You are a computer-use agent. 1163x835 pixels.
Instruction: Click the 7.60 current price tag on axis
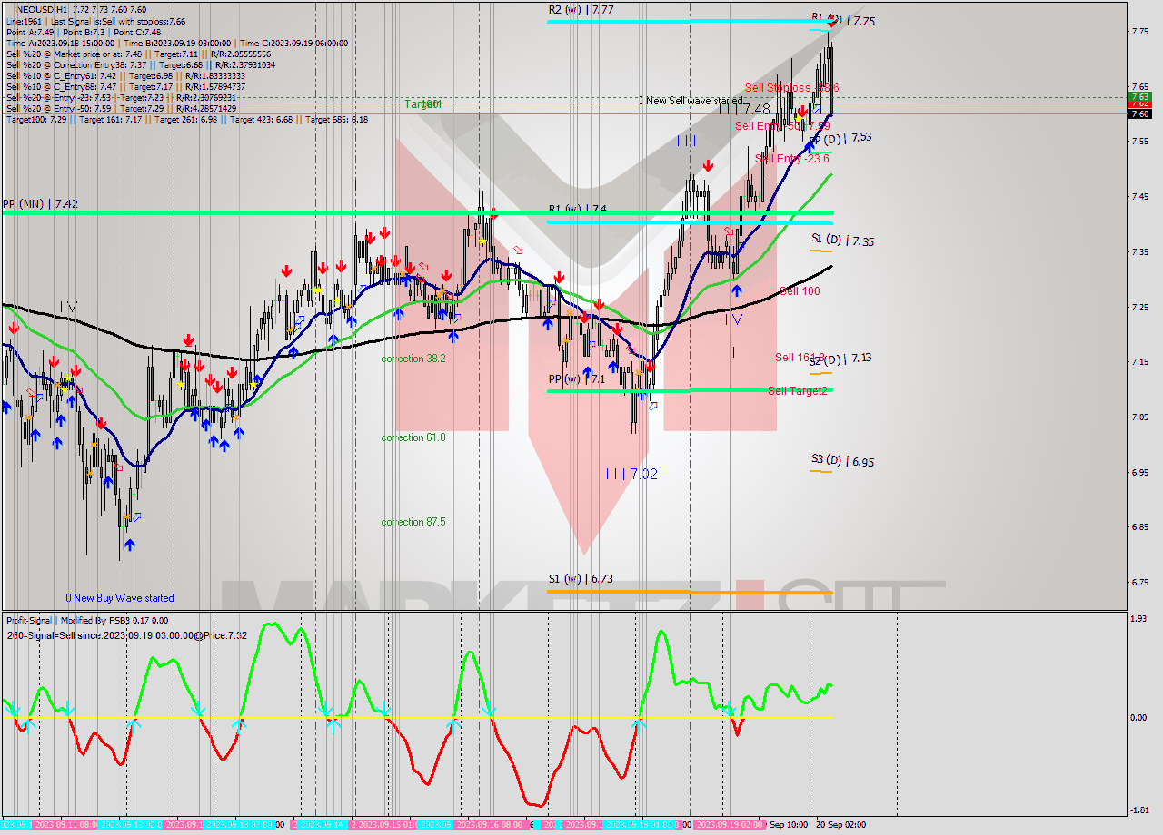point(1140,113)
